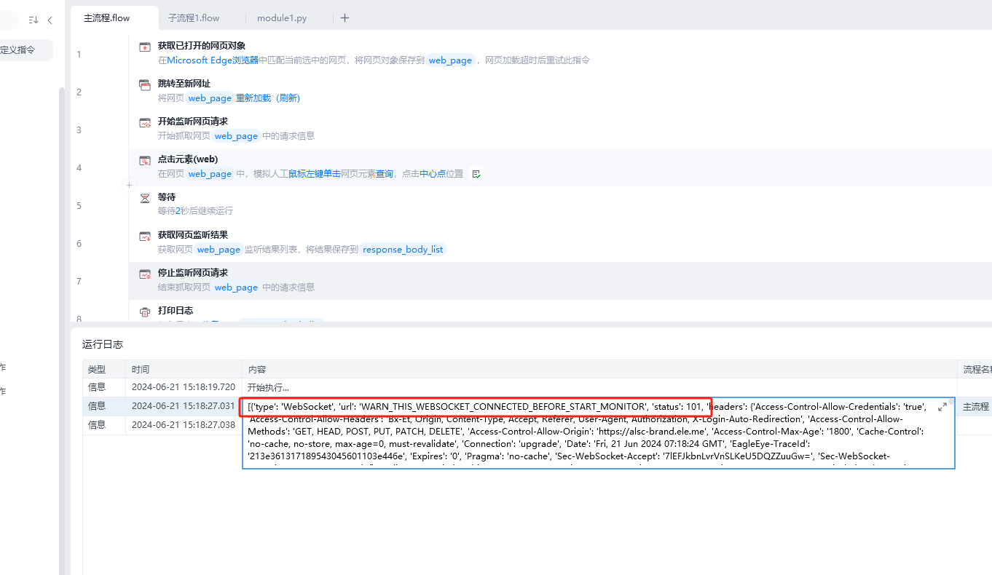Click the 获取已打开的网页对象 step icon
992x575 pixels.
click(144, 47)
